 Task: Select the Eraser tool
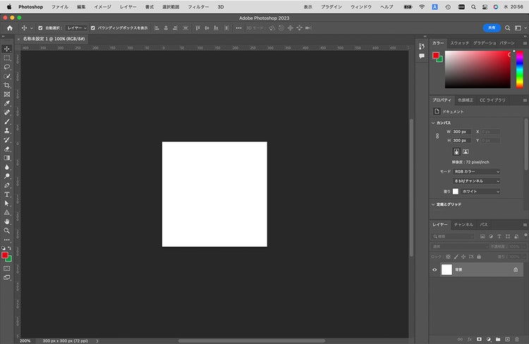pos(7,149)
